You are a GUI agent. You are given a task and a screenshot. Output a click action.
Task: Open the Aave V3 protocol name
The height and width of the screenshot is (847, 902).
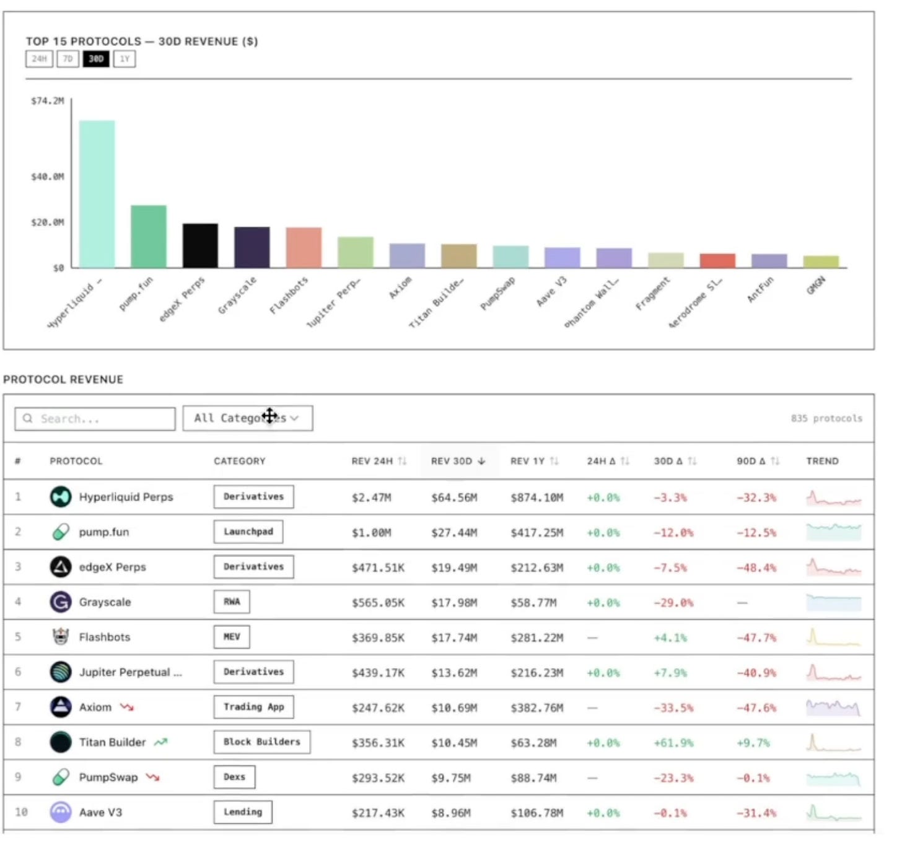pyautogui.click(x=100, y=812)
